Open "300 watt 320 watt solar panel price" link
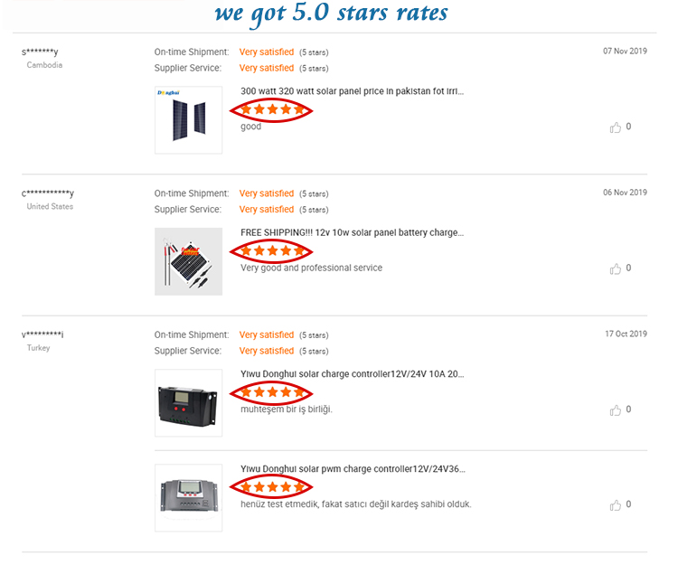 [x=353, y=91]
